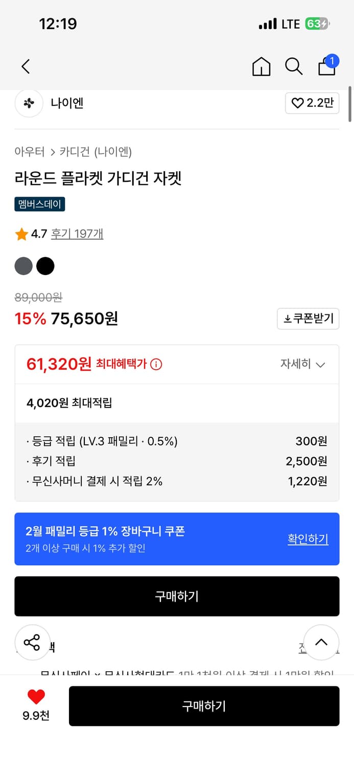Go back using the left arrow icon

[x=26, y=67]
